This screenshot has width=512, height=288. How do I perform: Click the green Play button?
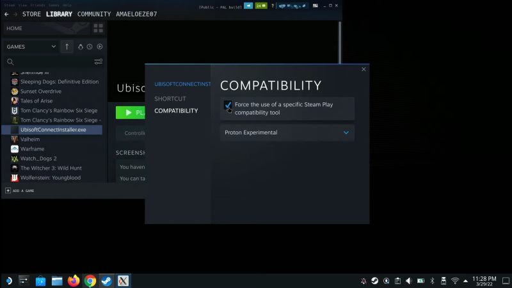pos(131,113)
